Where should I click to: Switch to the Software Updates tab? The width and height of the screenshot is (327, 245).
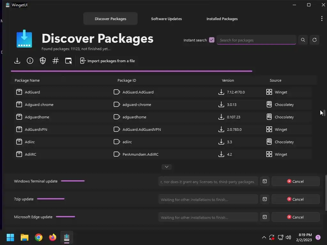(166, 19)
